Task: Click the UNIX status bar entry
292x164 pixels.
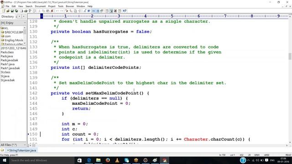Action: point(257,155)
